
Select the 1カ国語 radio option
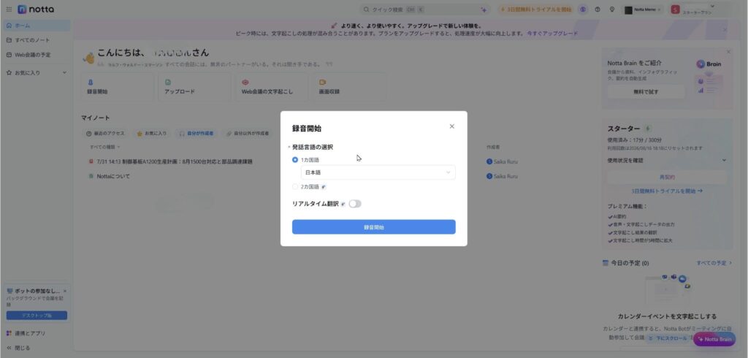[295, 160]
